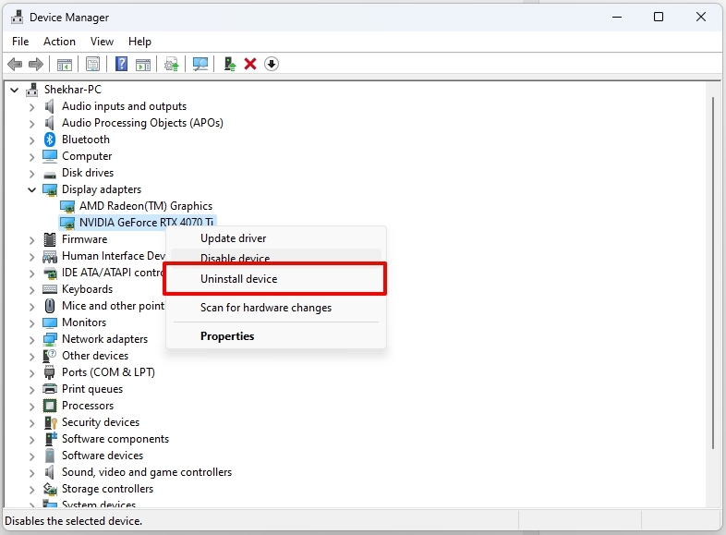The height and width of the screenshot is (535, 726).
Task: Click the Update device driver toolbar icon
Action: [x=229, y=64]
